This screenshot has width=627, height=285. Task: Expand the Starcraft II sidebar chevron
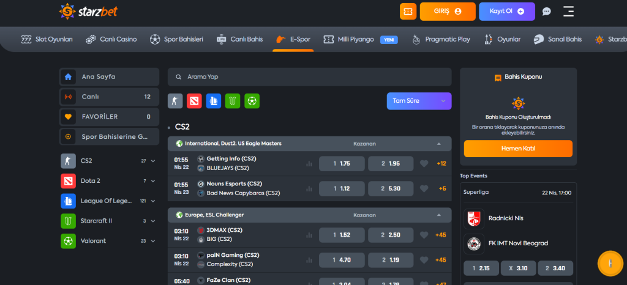(x=152, y=221)
